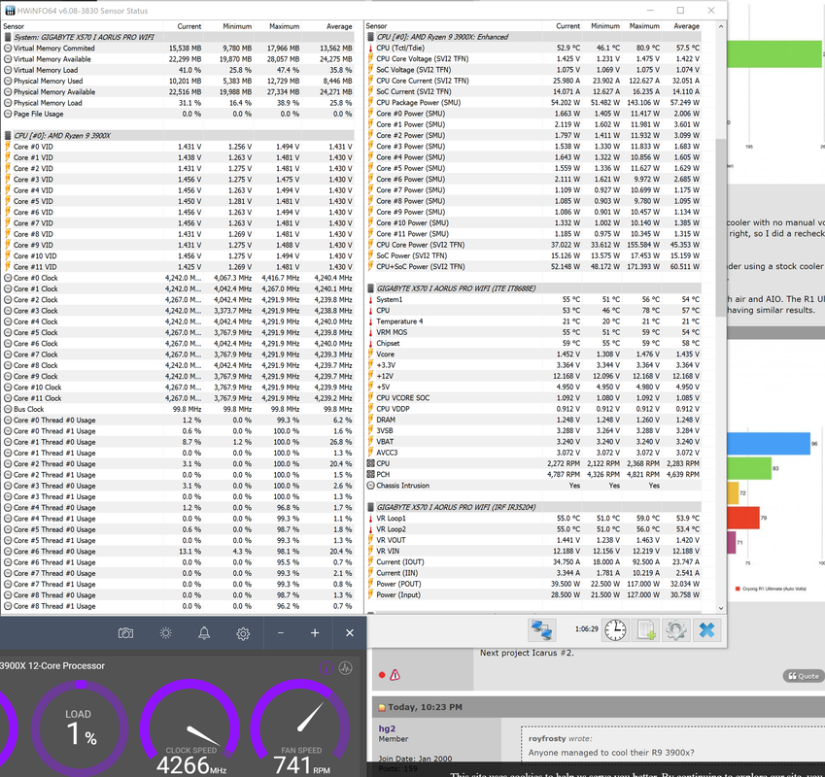Click the FAN SPEED 741 RPM gauge
This screenshot has width=825, height=777.
tap(301, 729)
